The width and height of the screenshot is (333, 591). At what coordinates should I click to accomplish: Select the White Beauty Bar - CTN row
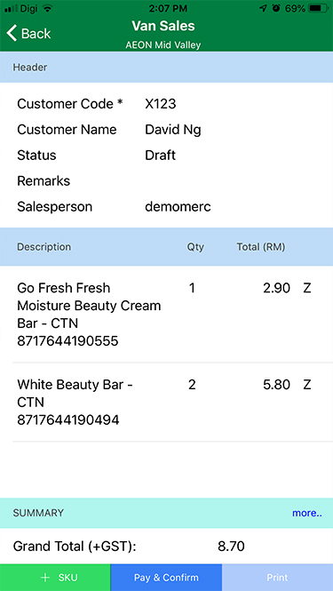167,403
